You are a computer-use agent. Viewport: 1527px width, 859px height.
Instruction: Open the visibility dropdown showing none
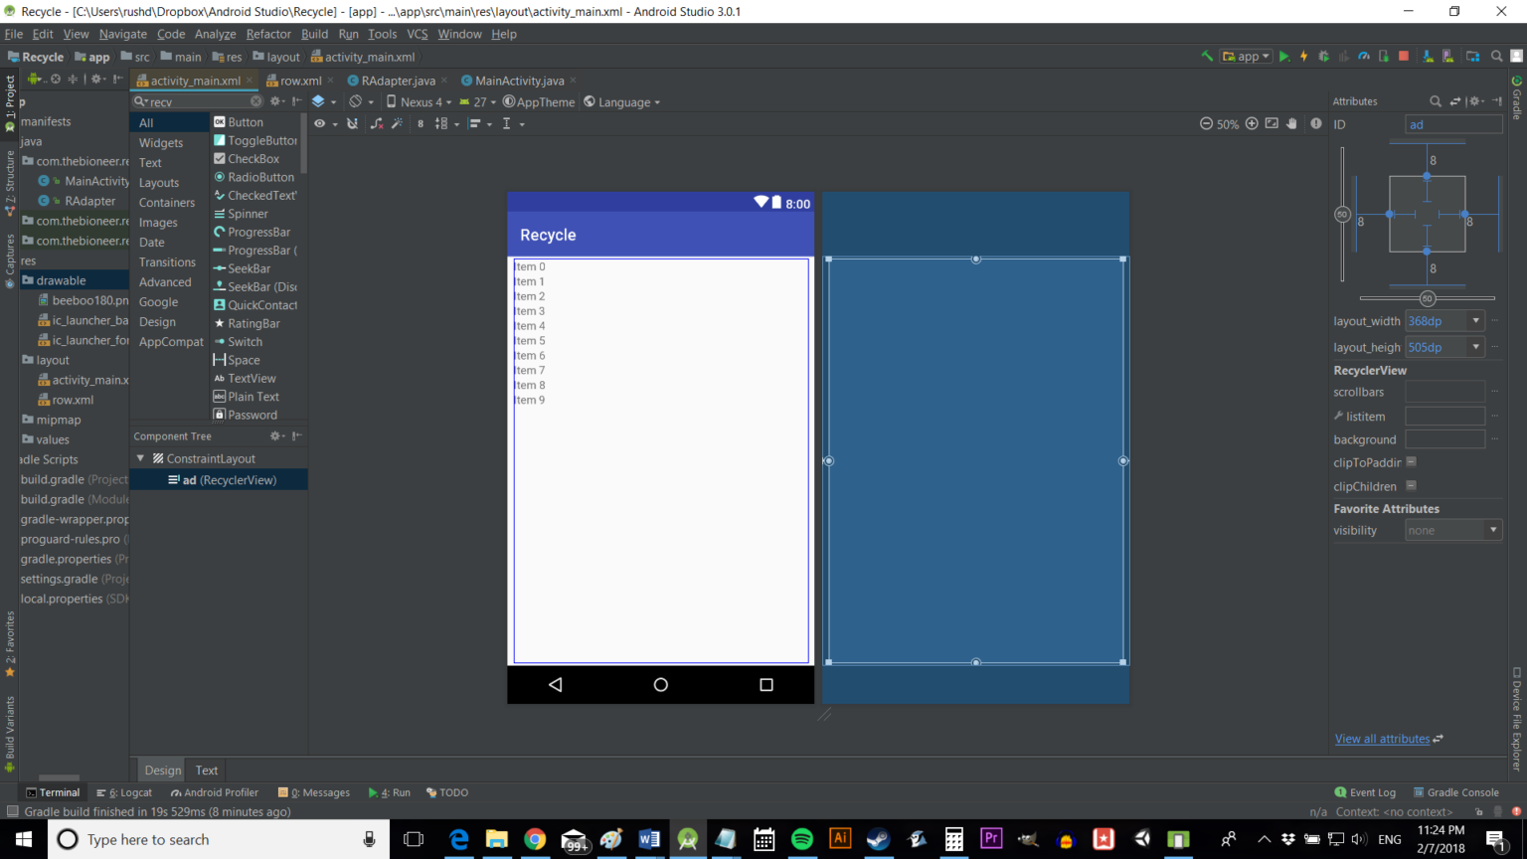click(1451, 530)
